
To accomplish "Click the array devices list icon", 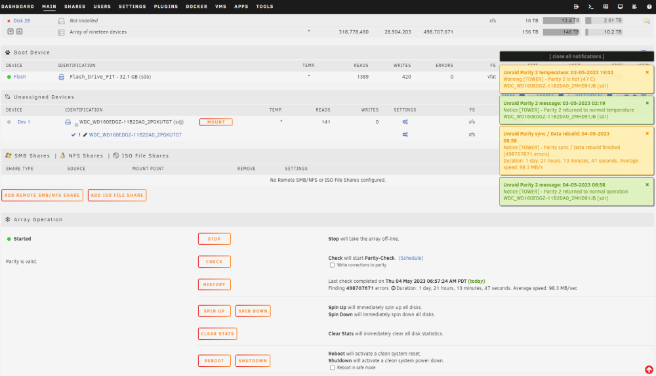I will [62, 32].
